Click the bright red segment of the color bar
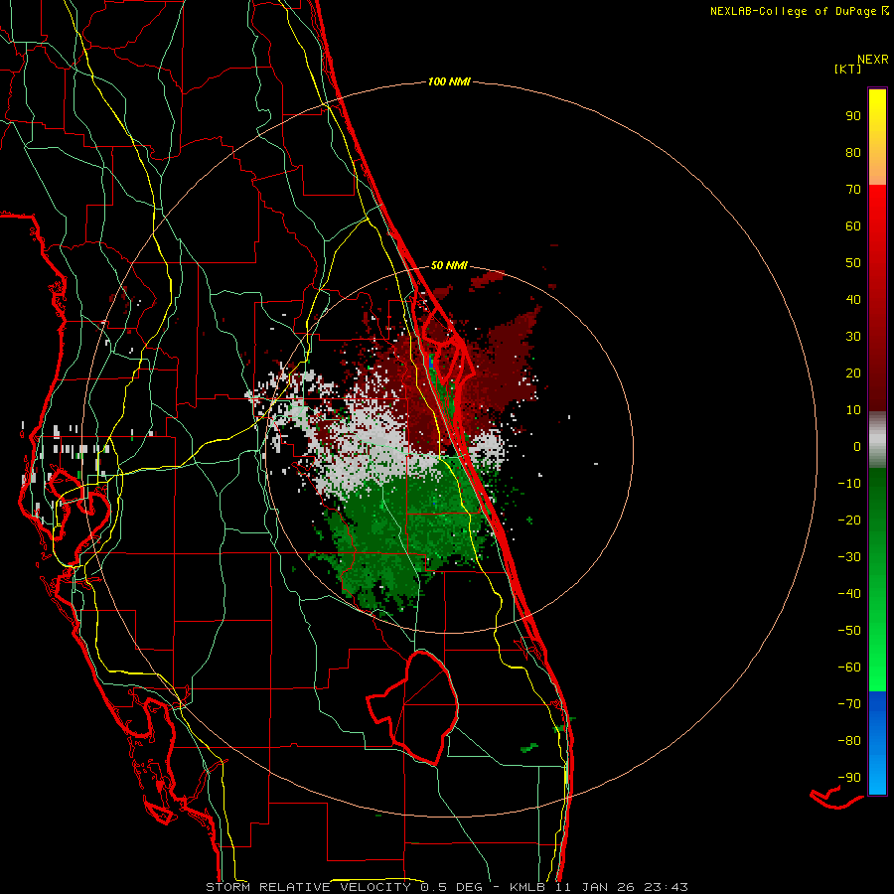Image resolution: width=894 pixels, height=894 pixels. click(877, 298)
